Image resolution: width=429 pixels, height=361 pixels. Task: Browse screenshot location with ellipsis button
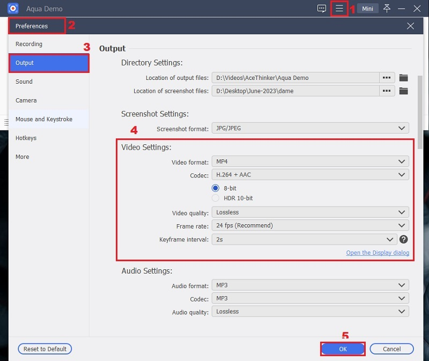click(387, 92)
